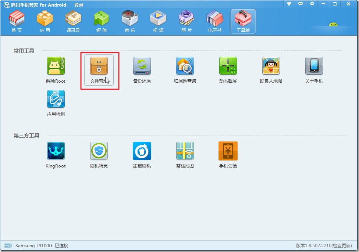The image size is (359, 252).
Task: Open the 文件管理 file manager tool
Action: pos(99,70)
